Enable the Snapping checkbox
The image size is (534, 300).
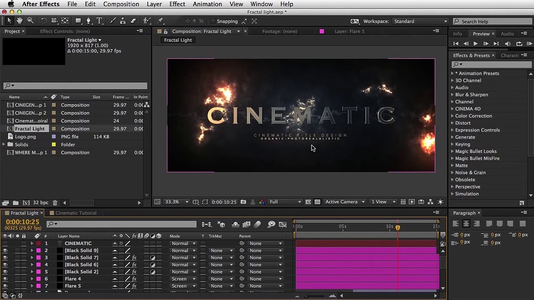coord(213,21)
